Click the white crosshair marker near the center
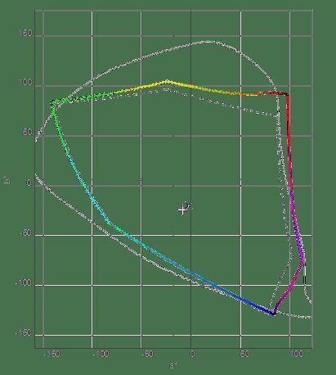 pyautogui.click(x=182, y=210)
